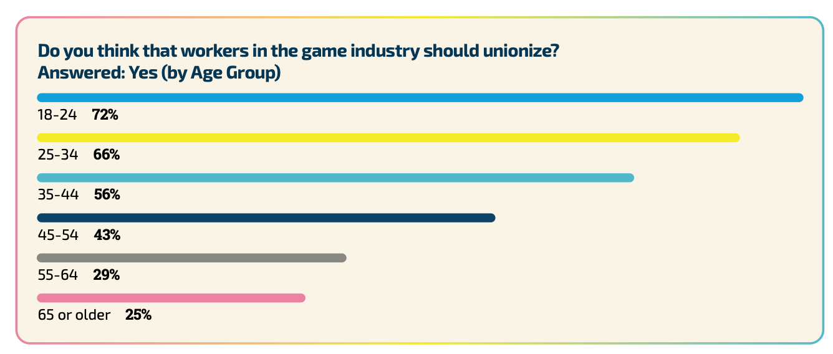Image resolution: width=833 pixels, height=354 pixels.
Task: Click the '45-54' age group label
Action: pos(58,236)
